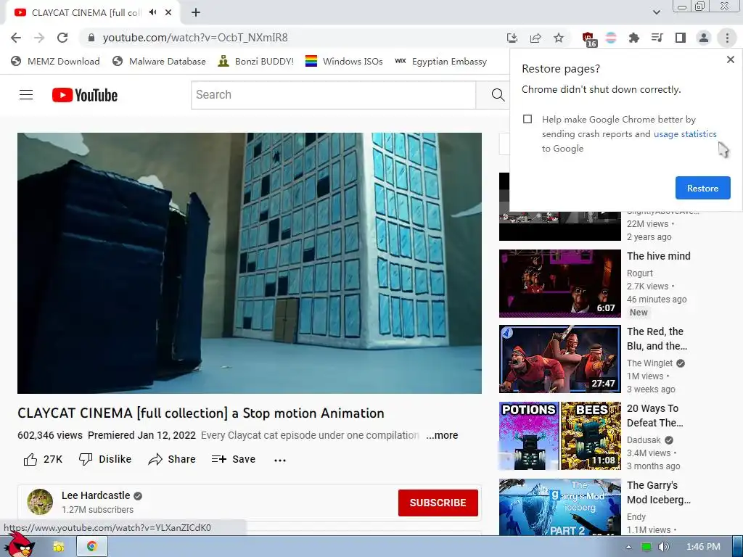
Task: Open the taskbar folder icon
Action: coord(58,547)
